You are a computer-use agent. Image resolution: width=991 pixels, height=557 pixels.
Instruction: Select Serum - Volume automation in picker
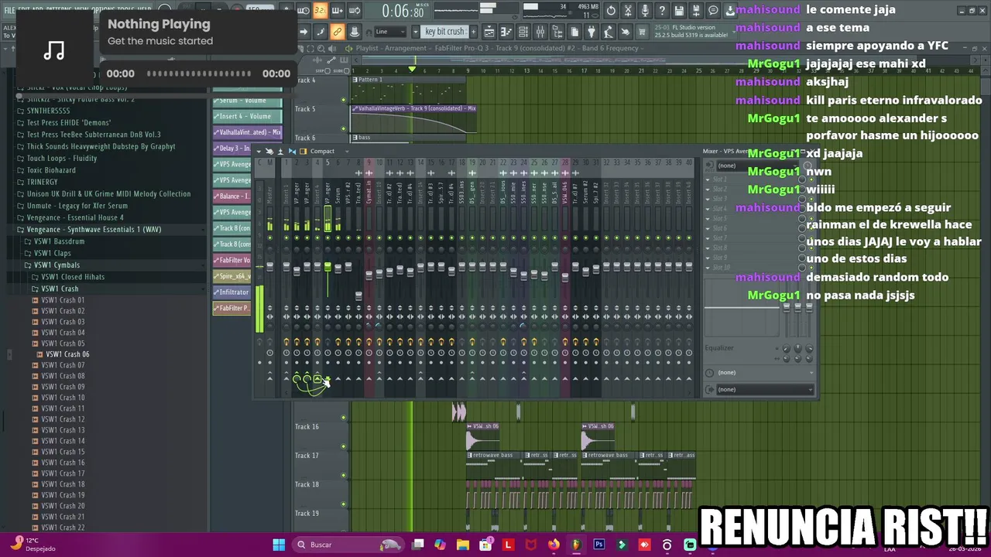(248, 101)
